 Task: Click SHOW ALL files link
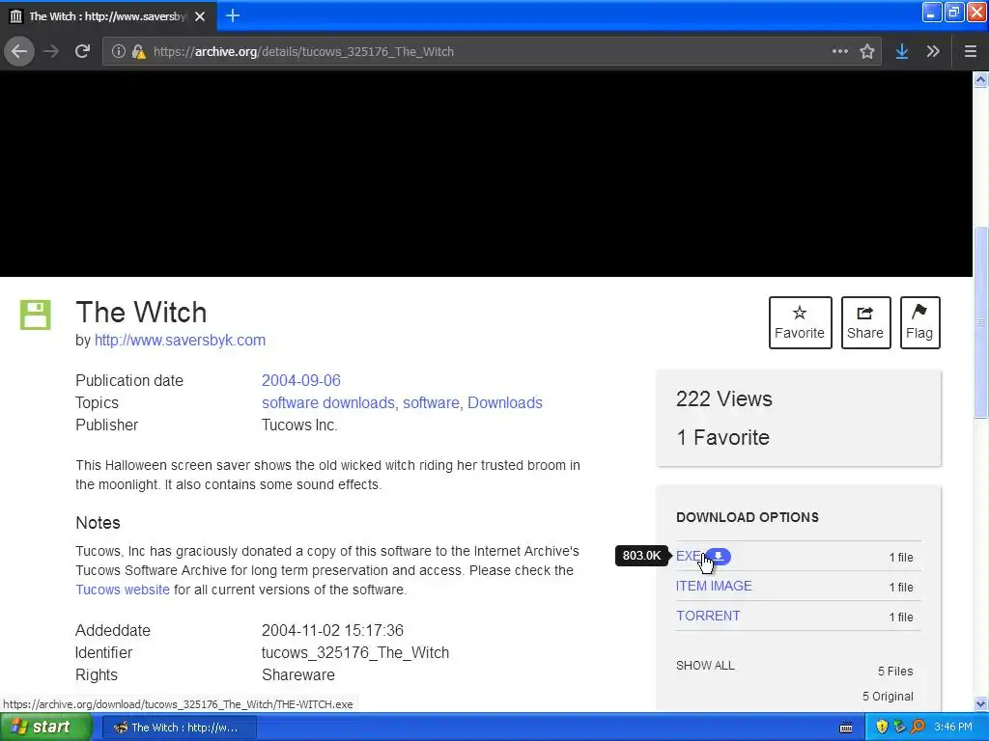click(705, 666)
